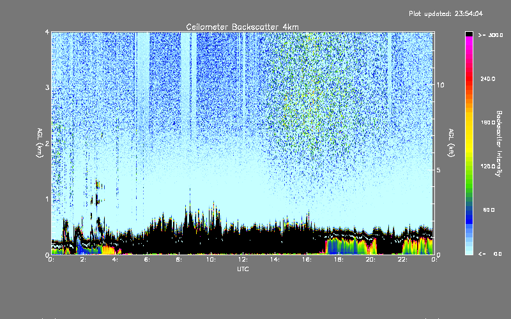Click the 'Plot updated: 23:54:04' timestamp

click(446, 13)
